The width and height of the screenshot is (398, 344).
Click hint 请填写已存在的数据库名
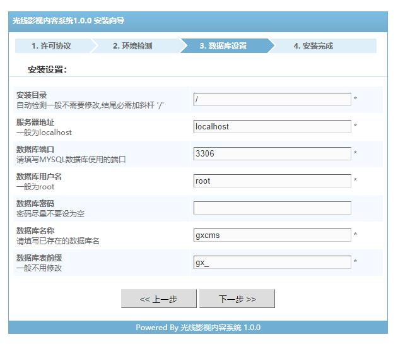pyautogui.click(x=58, y=241)
